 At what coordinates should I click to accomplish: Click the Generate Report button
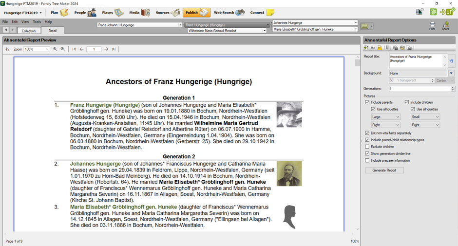click(384, 170)
